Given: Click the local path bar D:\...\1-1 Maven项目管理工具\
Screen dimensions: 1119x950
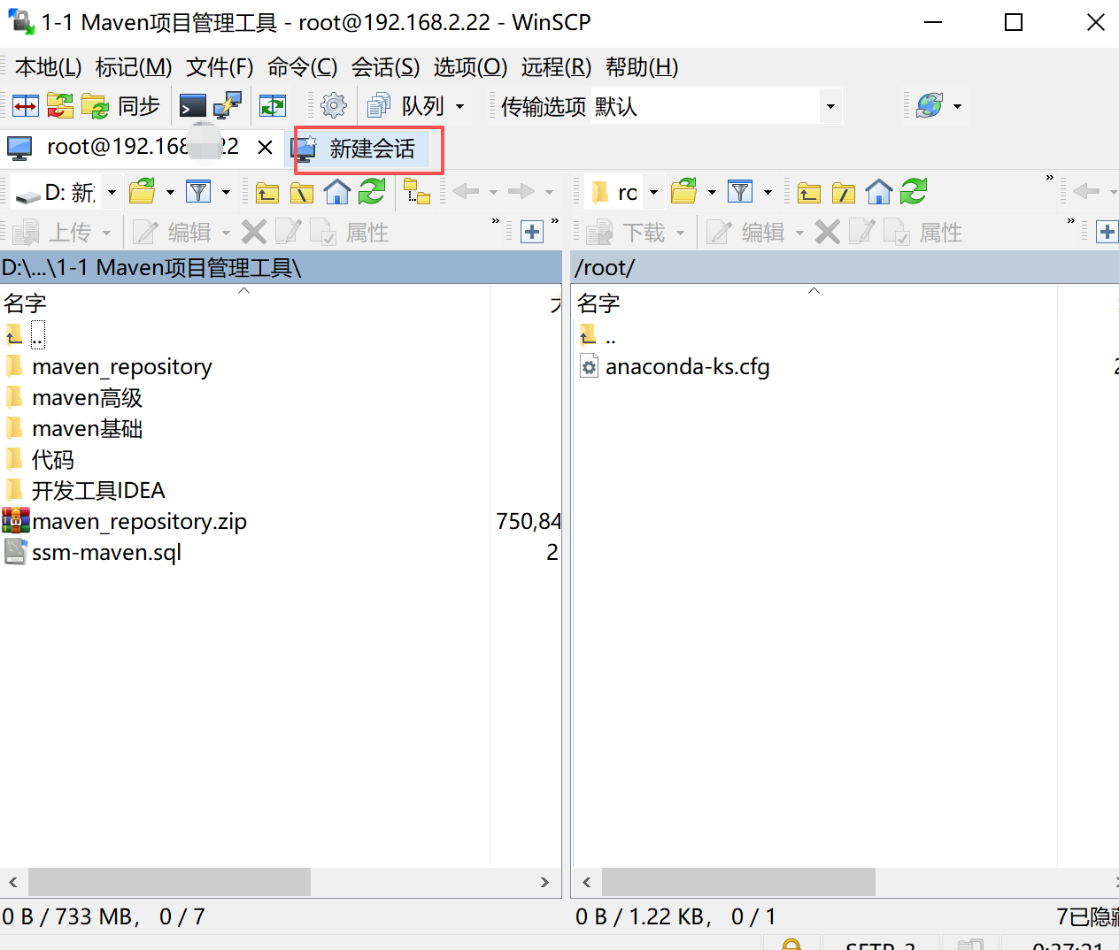Looking at the screenshot, I should (281, 267).
